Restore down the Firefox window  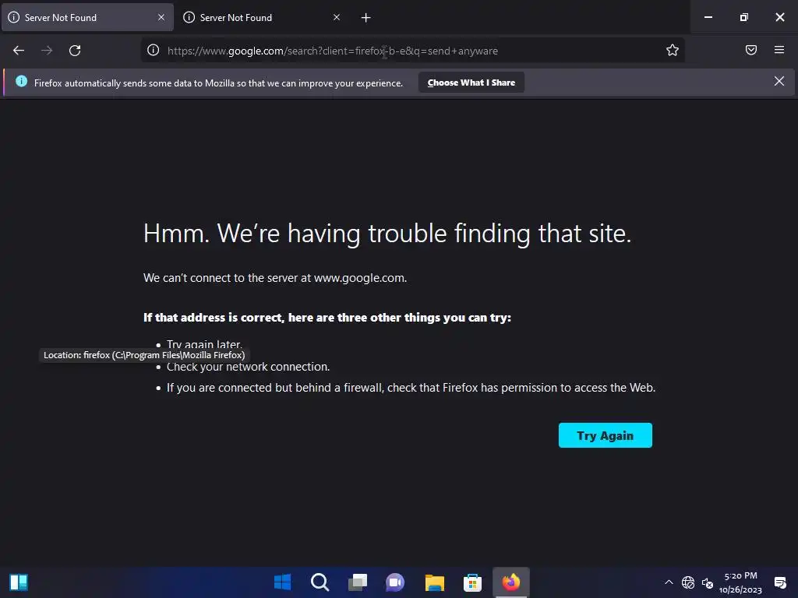point(744,17)
